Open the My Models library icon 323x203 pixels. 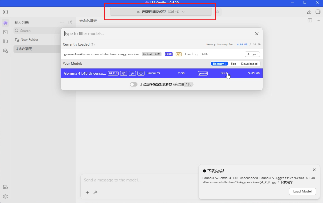coord(5,41)
